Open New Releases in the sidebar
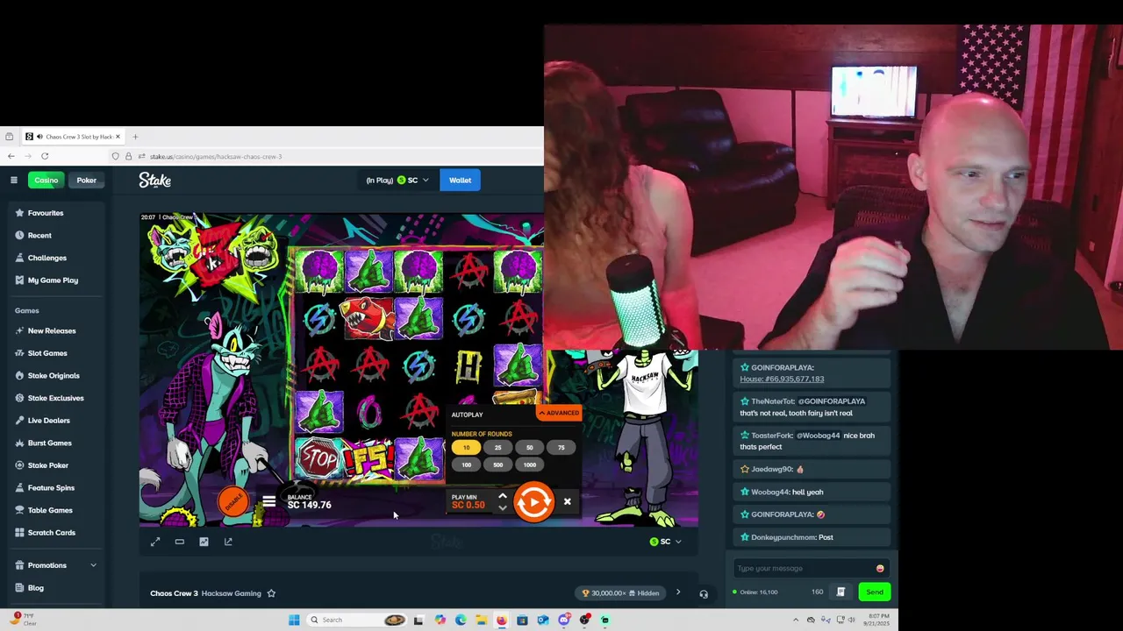 52,331
